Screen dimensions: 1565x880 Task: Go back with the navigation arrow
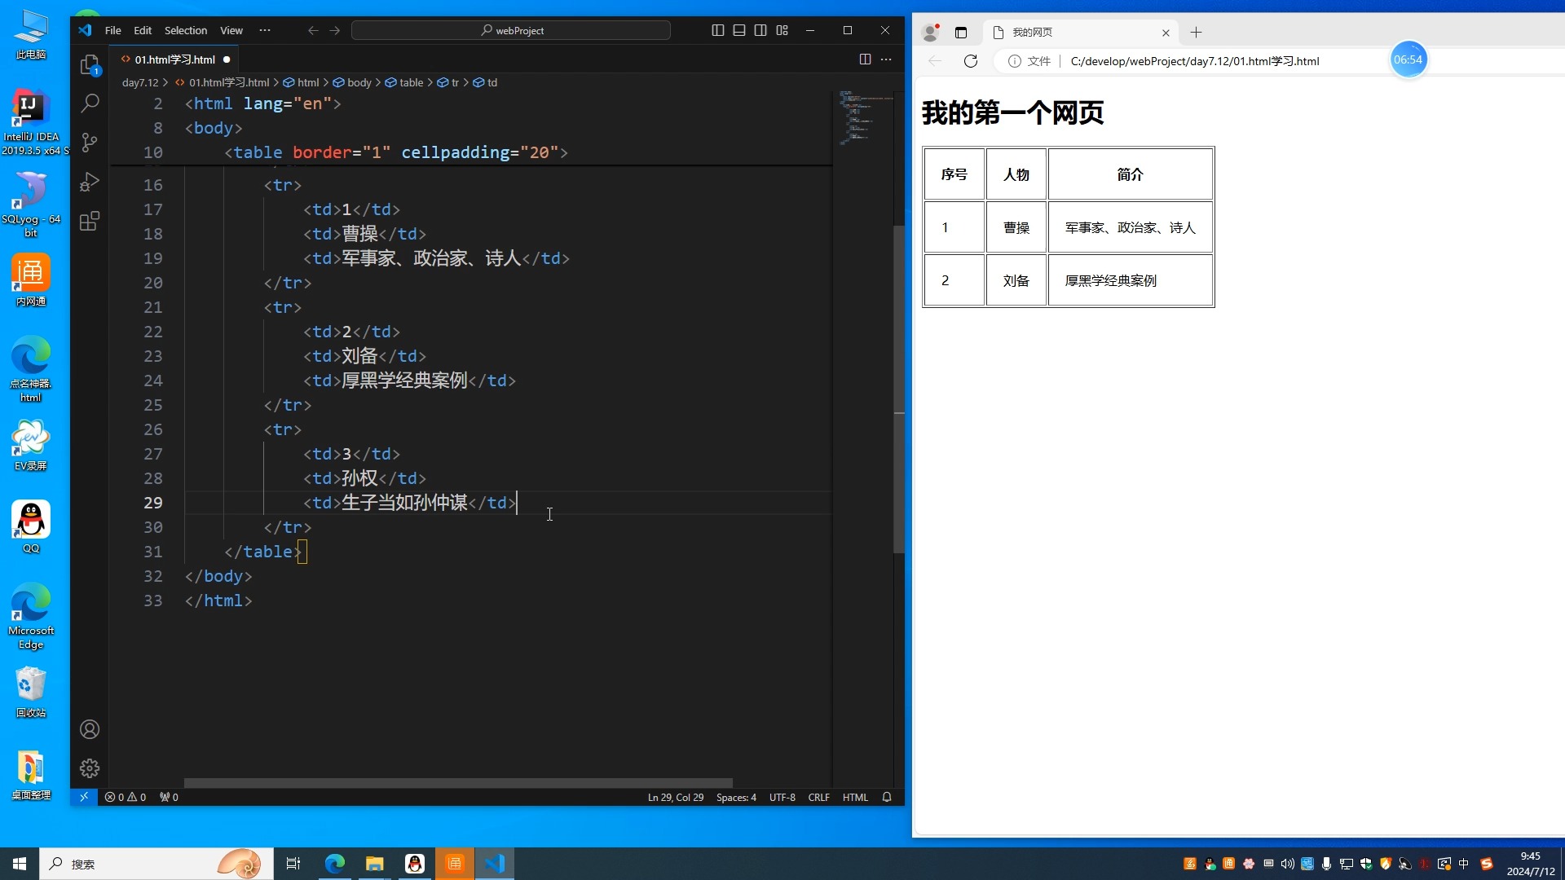(x=313, y=30)
